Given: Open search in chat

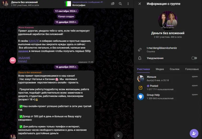Looking at the screenshot, I should [x=120, y=4].
